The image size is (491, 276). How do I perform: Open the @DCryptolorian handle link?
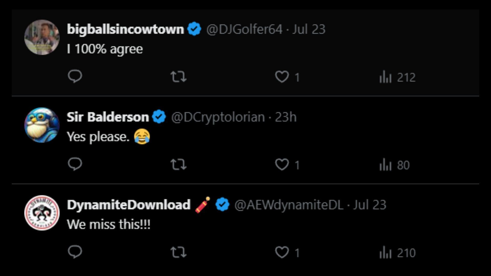click(x=218, y=117)
